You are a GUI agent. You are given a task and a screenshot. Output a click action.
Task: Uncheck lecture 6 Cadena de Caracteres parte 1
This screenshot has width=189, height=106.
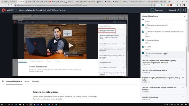(x=143, y=25)
